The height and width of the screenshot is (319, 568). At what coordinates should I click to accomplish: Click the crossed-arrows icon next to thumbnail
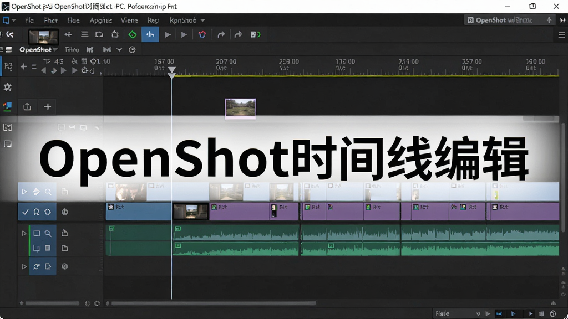pos(68,35)
